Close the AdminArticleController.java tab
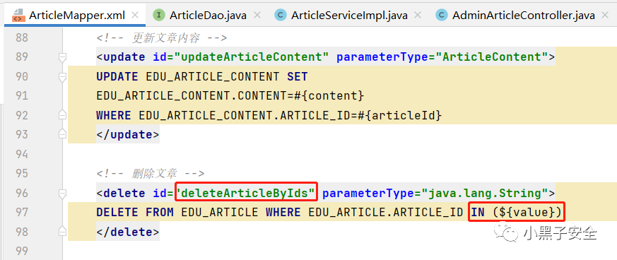 pos(605,16)
